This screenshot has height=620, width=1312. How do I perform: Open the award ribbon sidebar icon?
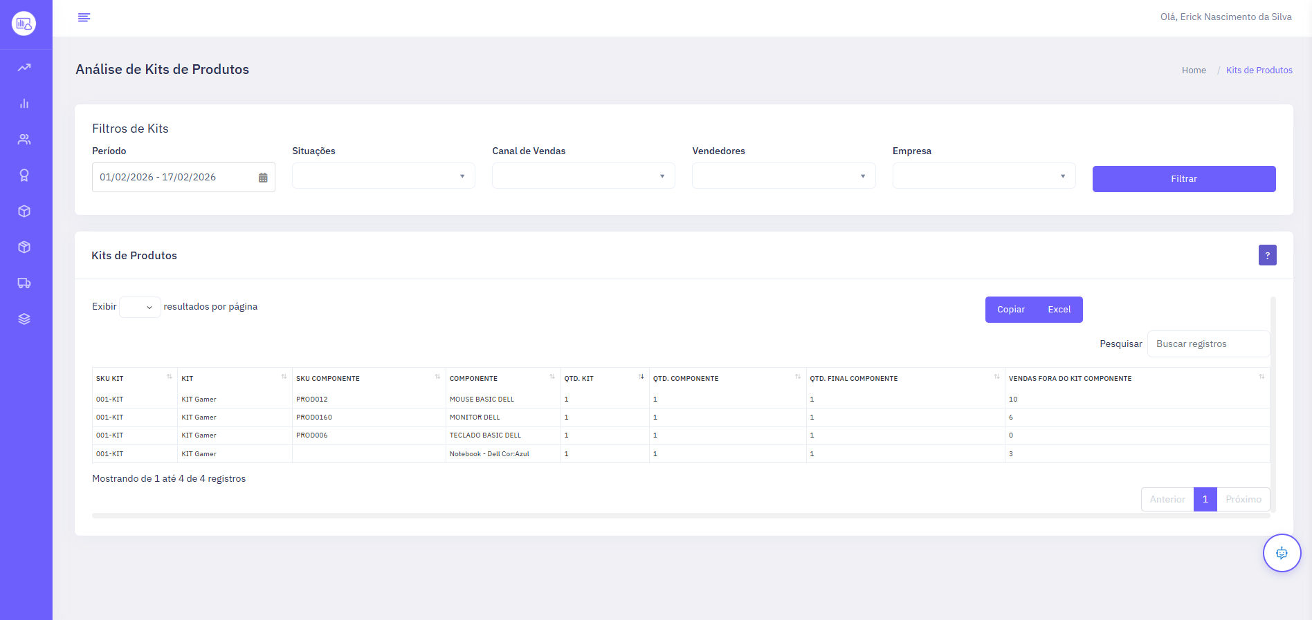click(x=24, y=176)
